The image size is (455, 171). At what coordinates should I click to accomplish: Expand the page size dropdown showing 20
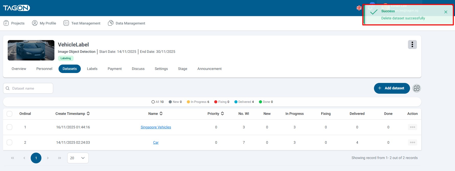tap(78, 158)
